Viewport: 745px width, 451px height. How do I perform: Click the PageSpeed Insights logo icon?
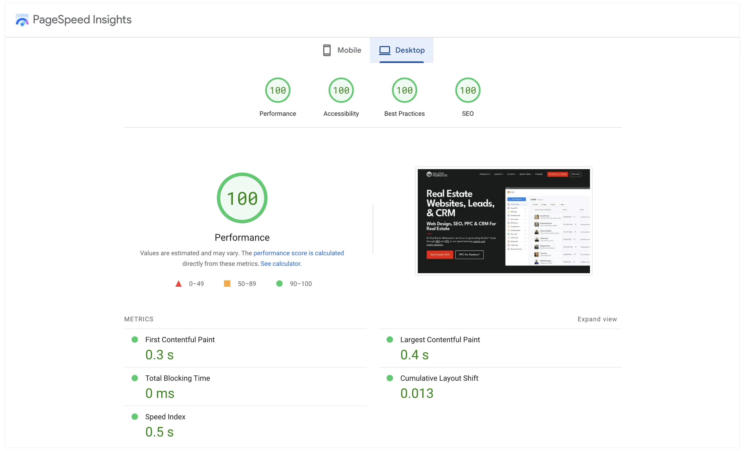click(22, 20)
